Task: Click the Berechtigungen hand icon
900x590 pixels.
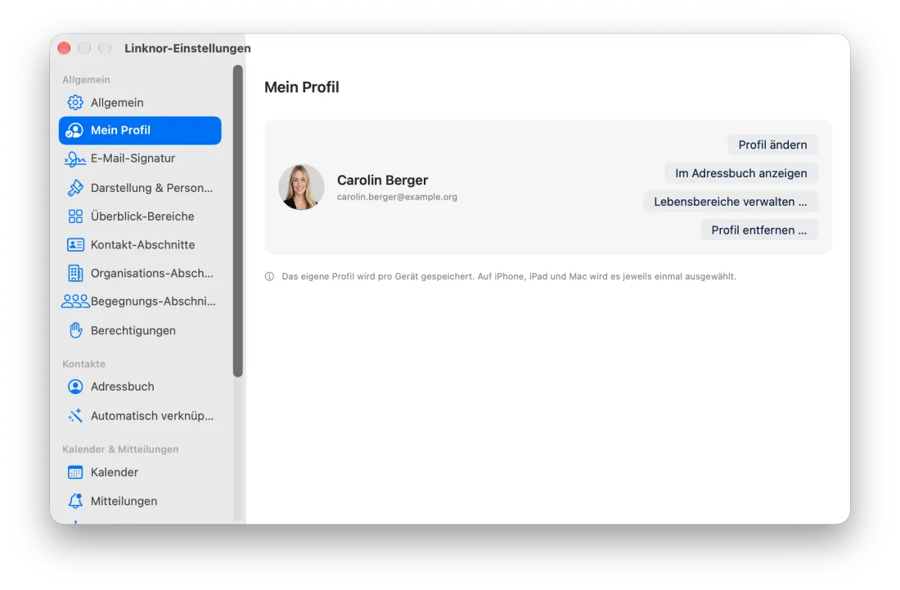Action: pos(75,330)
